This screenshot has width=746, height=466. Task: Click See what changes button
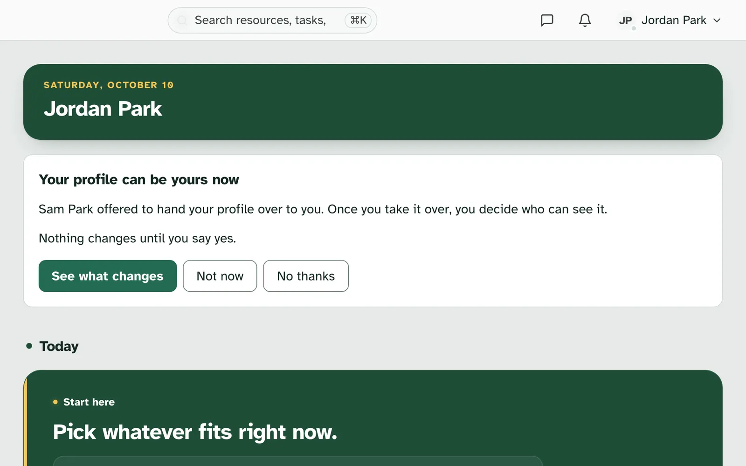click(x=108, y=276)
